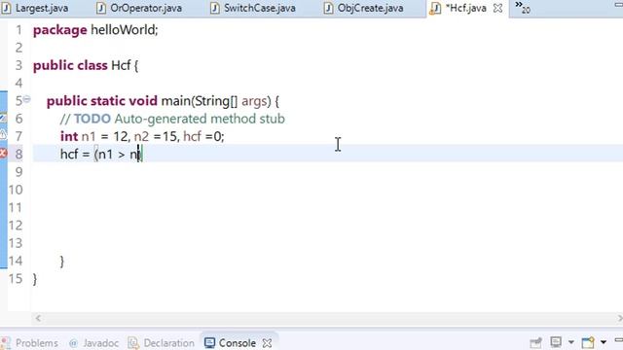Click the closing brace on line 15
The height and width of the screenshot is (350, 623).
tap(35, 279)
